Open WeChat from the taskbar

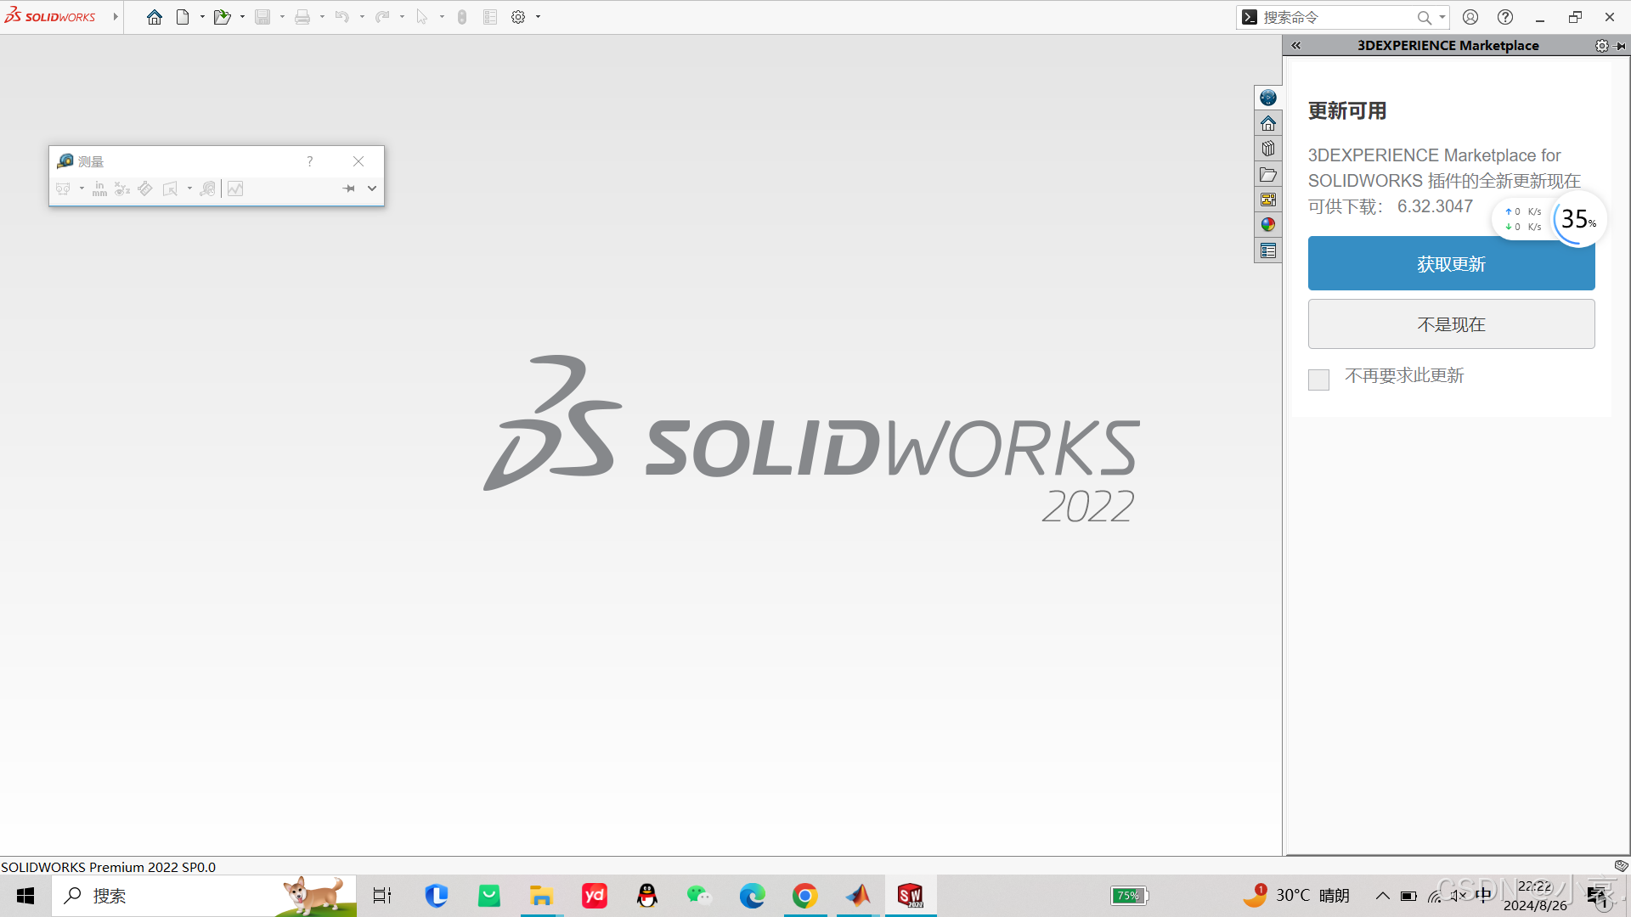pos(699,896)
